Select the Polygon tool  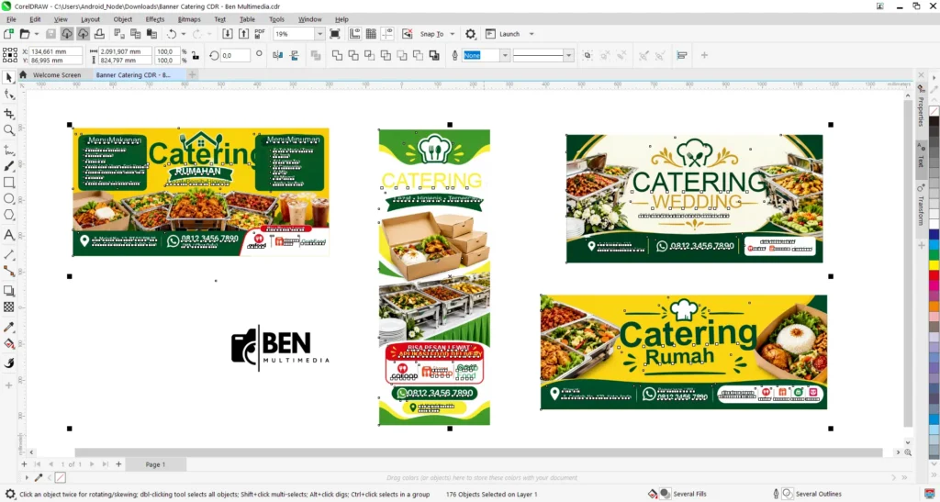pos(9,215)
